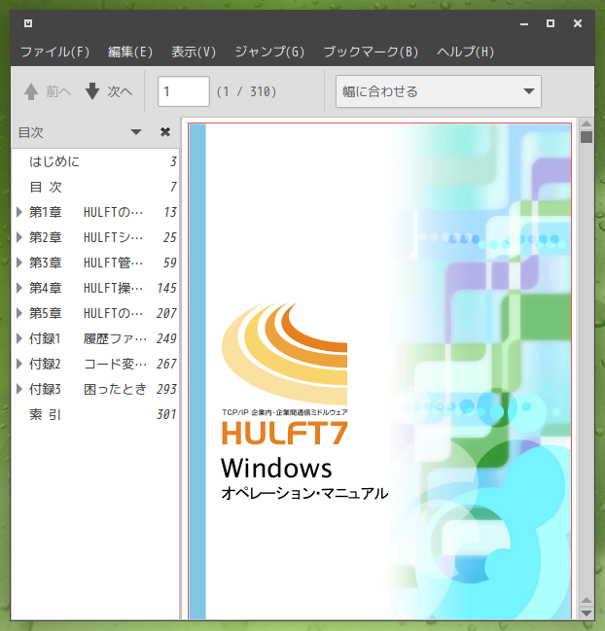Click the up-arrow step button above the down arrow
The height and width of the screenshot is (631, 605).
[x=587, y=601]
